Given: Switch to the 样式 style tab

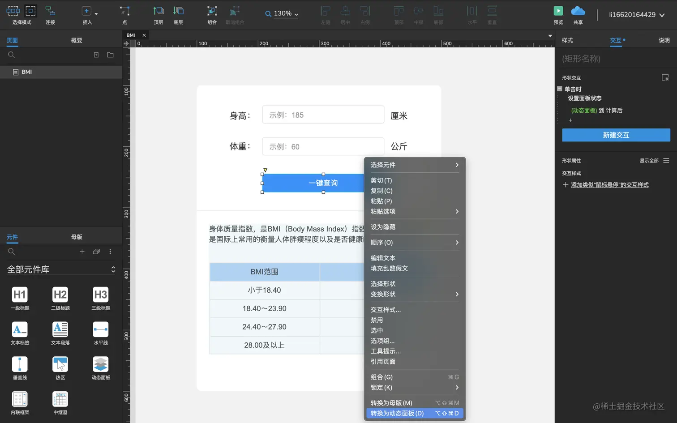Looking at the screenshot, I should click(x=567, y=40).
